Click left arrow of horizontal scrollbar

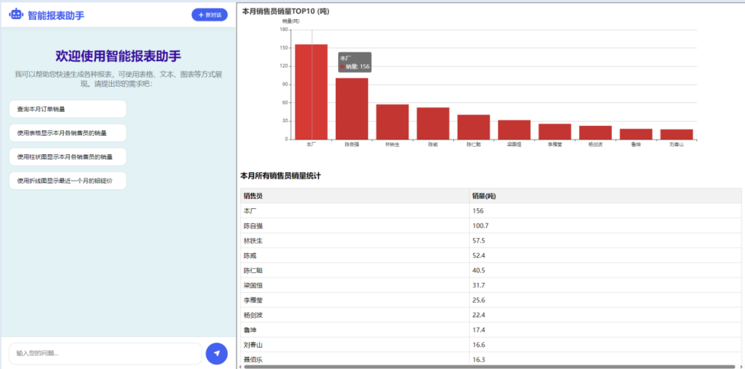tap(239, 366)
